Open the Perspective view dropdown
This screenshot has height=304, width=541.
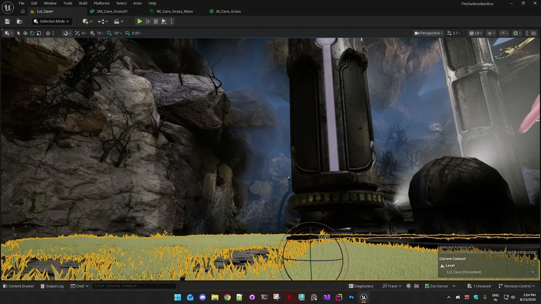tap(429, 33)
